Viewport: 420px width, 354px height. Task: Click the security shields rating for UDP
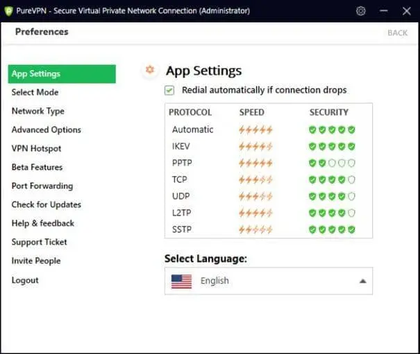point(332,196)
